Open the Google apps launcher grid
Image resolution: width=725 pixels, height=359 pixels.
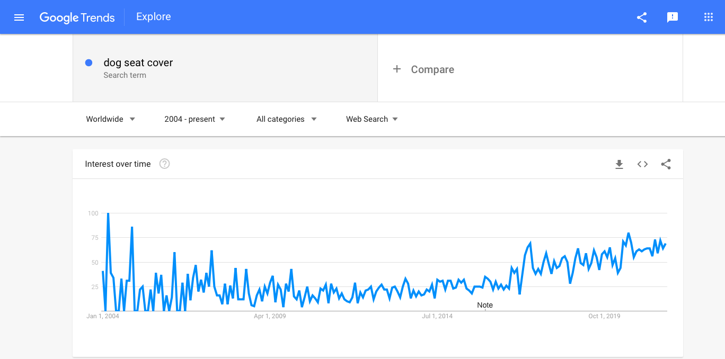pos(709,17)
